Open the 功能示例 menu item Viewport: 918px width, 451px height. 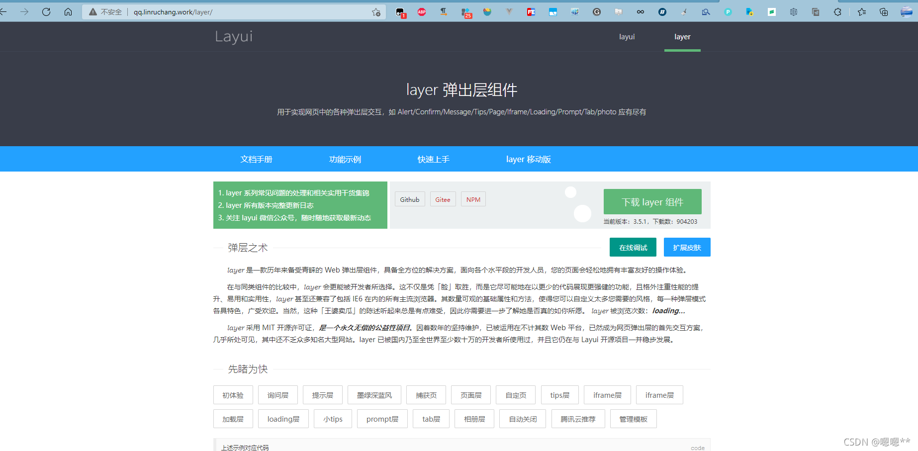pyautogui.click(x=345, y=159)
